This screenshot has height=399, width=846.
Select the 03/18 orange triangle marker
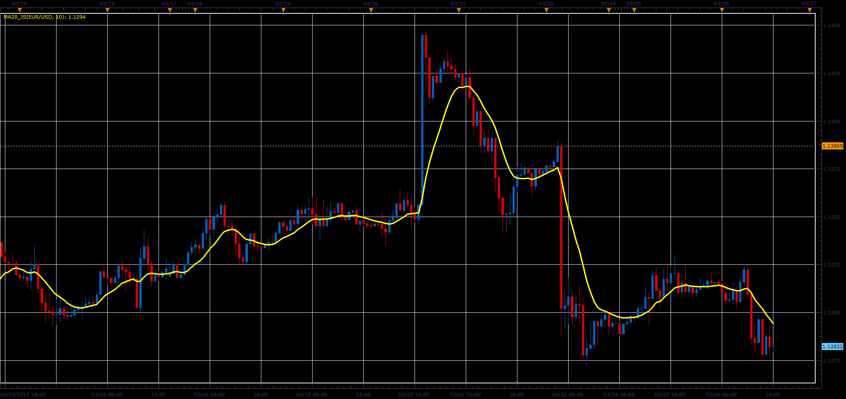195,10
